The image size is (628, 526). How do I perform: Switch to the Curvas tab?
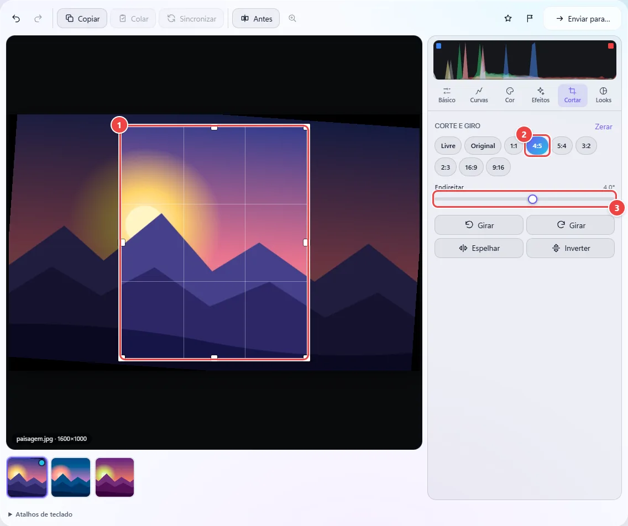479,95
